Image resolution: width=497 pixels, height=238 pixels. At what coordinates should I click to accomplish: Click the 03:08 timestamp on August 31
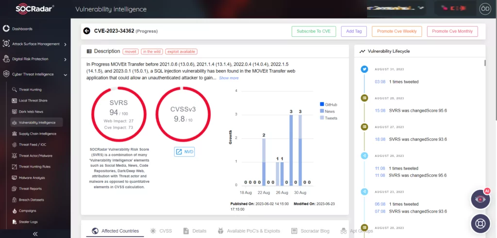point(380,82)
